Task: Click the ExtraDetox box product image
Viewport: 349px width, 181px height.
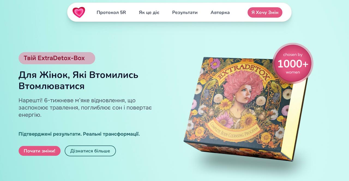Action: click(245, 108)
